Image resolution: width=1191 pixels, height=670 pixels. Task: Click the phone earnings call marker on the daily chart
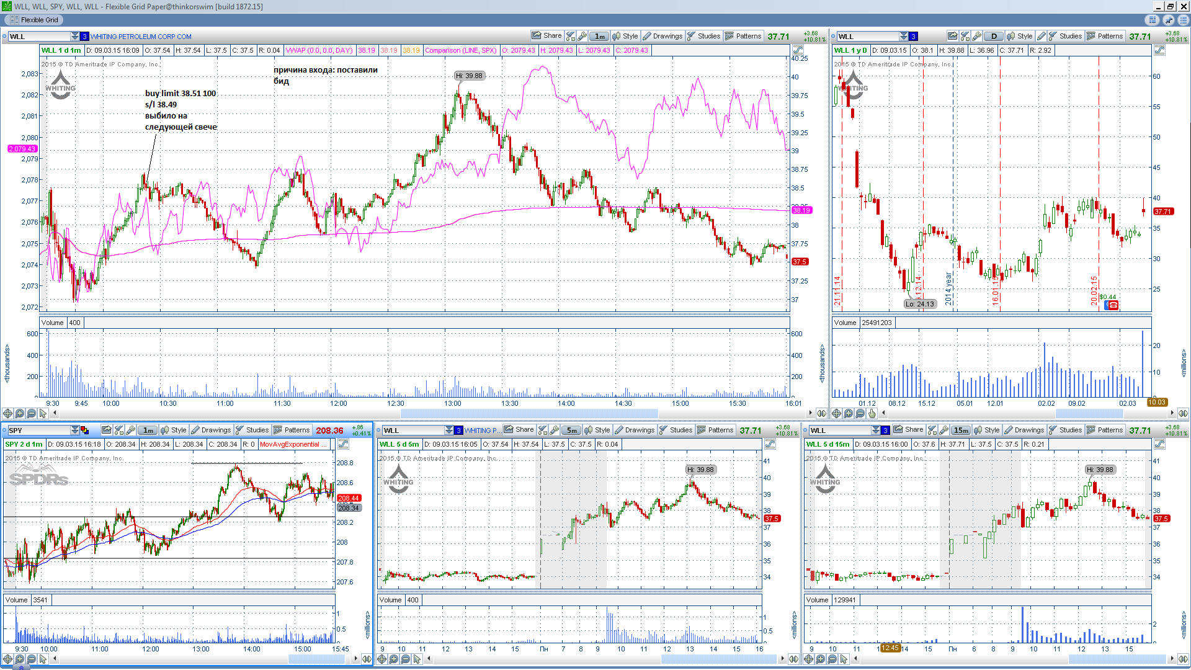tap(1113, 305)
